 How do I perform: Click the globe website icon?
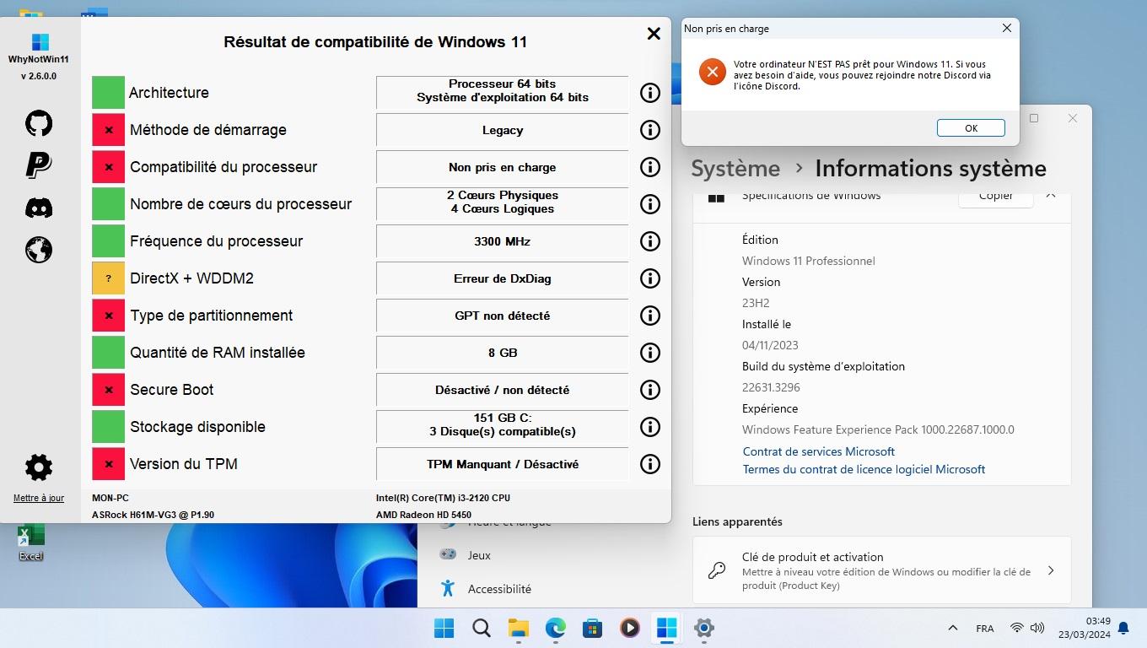click(x=39, y=250)
